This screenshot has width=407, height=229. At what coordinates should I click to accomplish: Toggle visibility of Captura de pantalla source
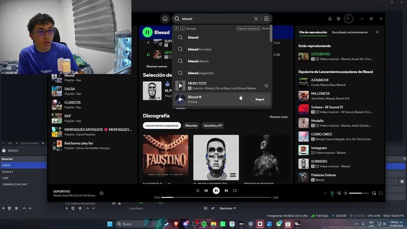tap(114, 203)
